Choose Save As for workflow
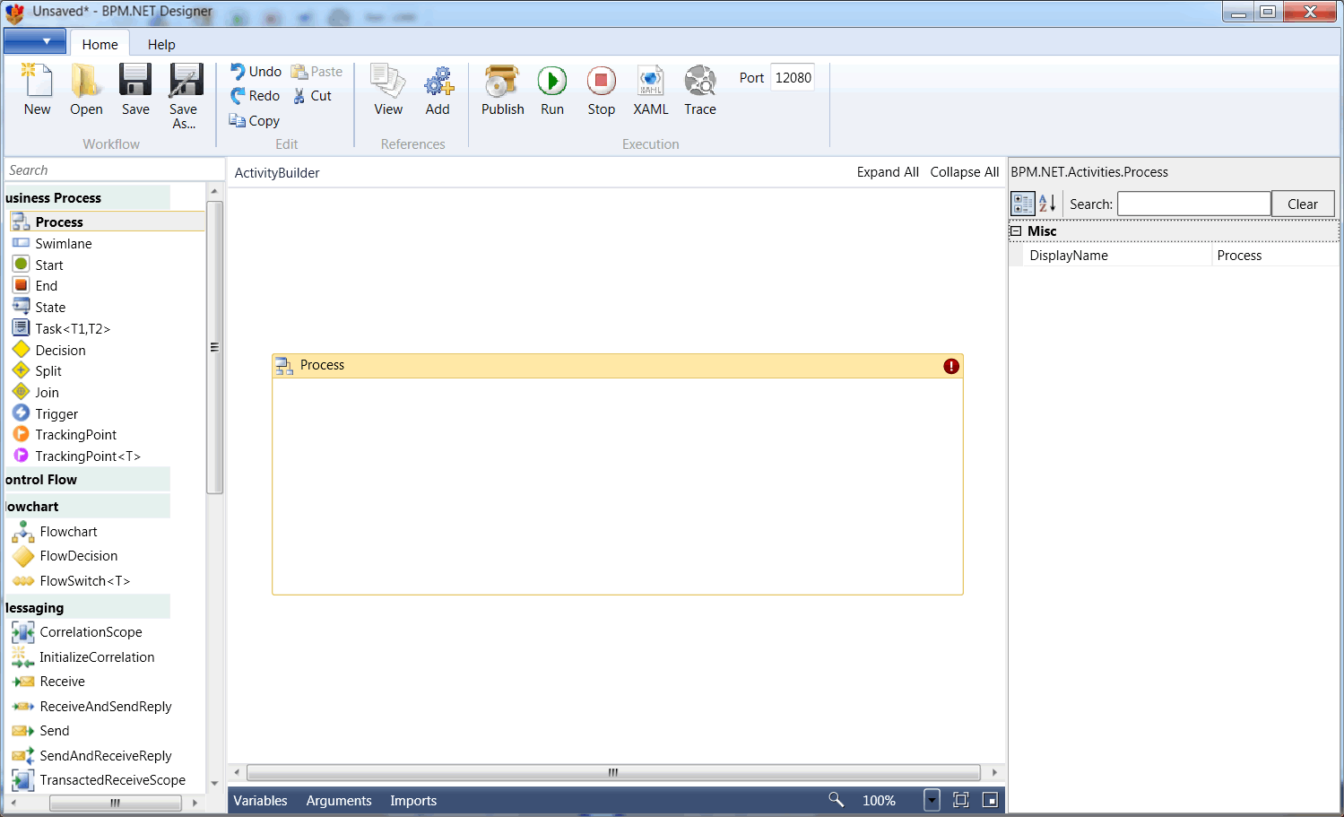 [x=184, y=97]
